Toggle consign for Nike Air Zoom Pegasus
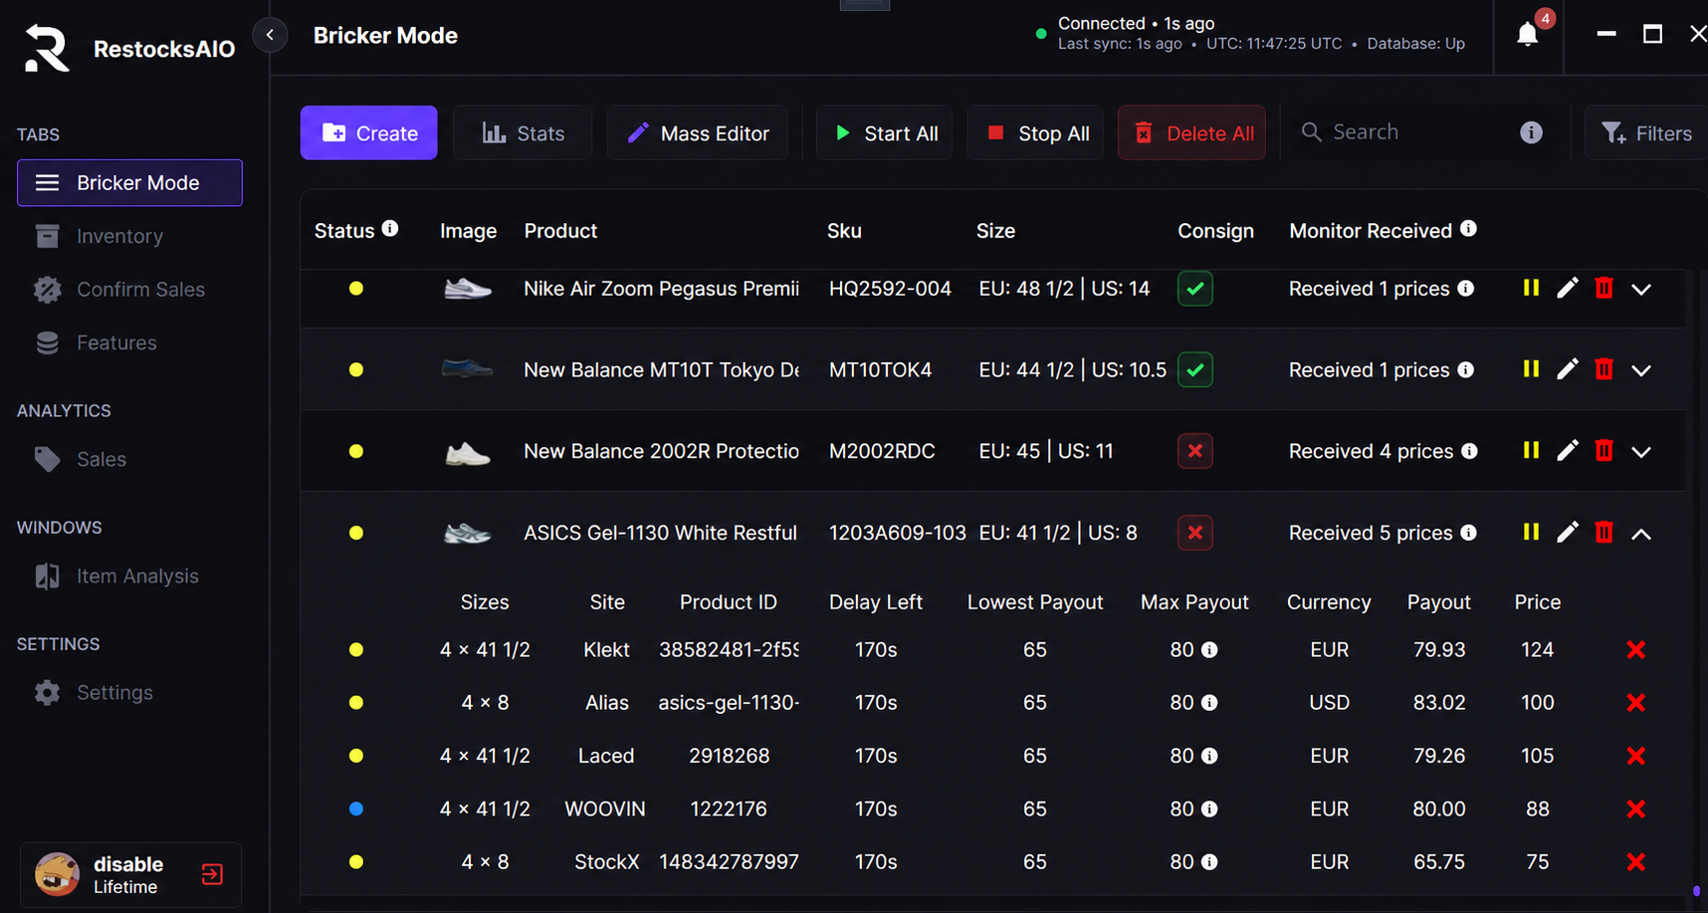The image size is (1708, 913). tap(1194, 289)
